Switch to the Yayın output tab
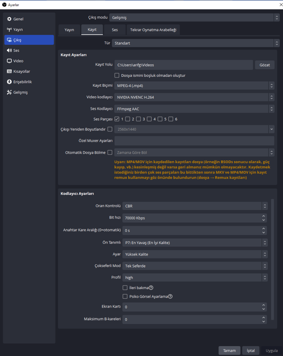The image size is (283, 356). pos(69,30)
